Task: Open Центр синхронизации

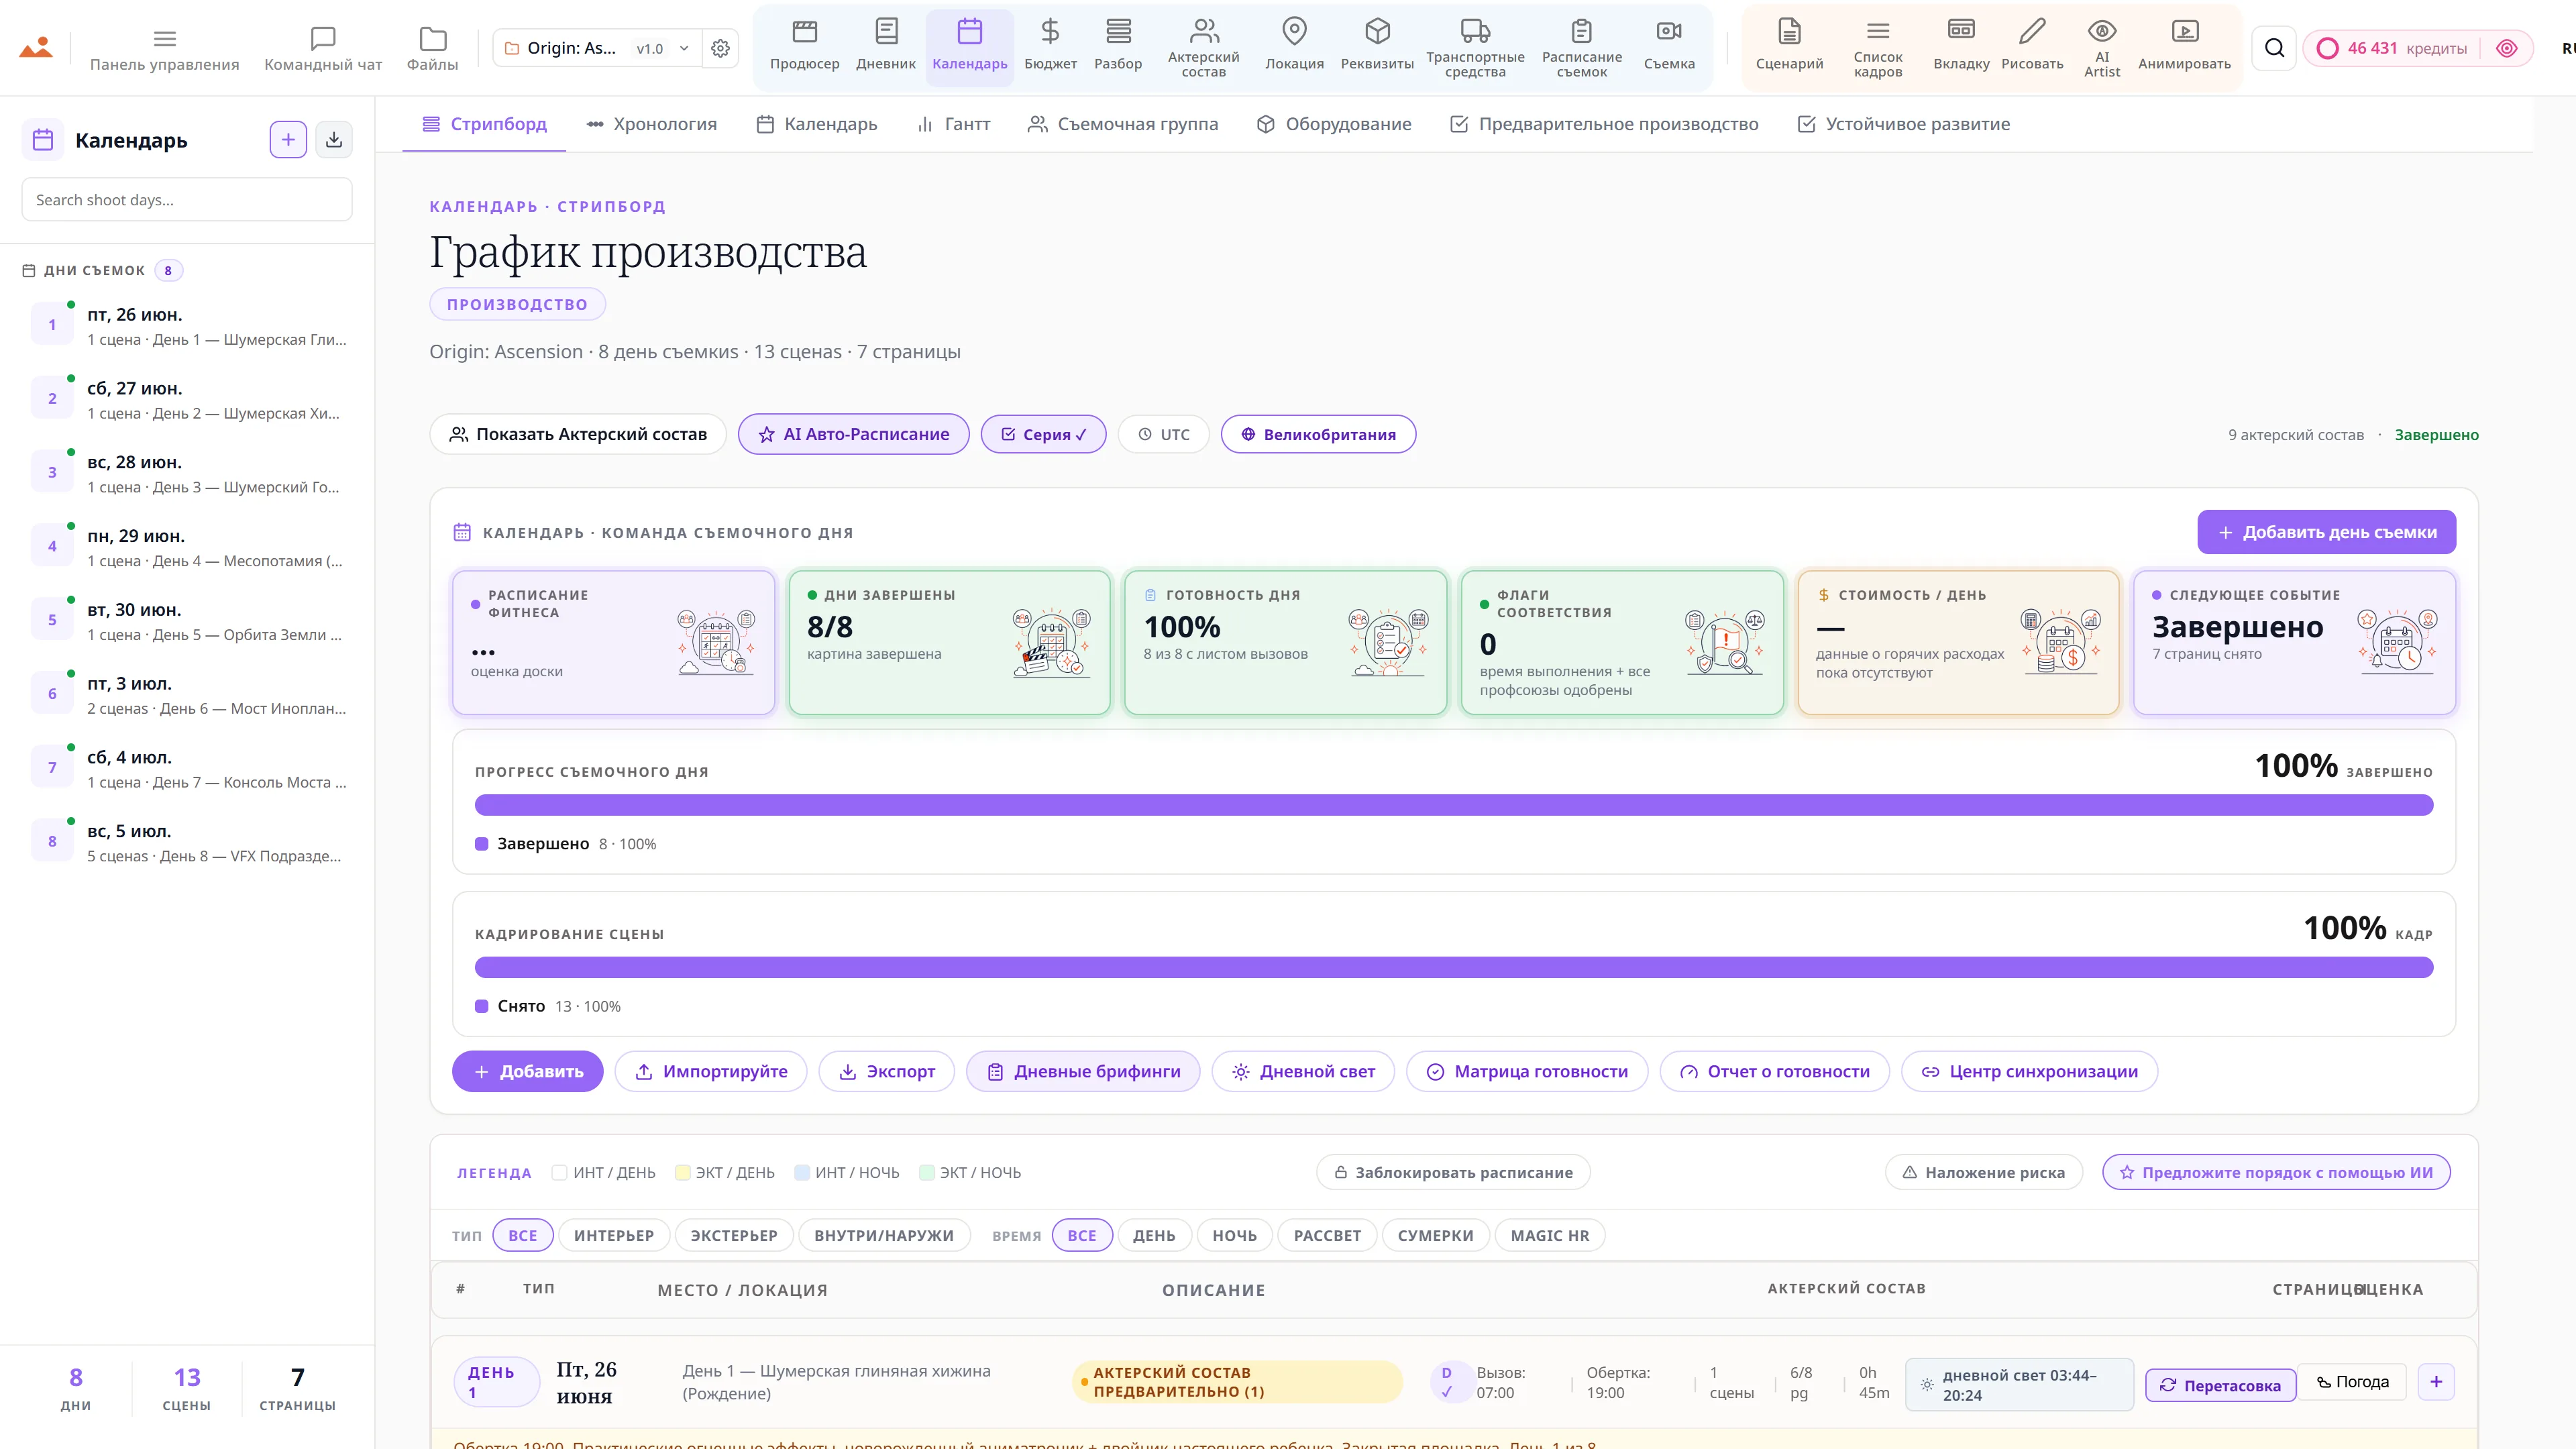Action: (x=2029, y=1071)
